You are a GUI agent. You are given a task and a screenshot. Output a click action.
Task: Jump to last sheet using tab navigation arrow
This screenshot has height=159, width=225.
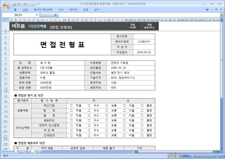click(13, 151)
